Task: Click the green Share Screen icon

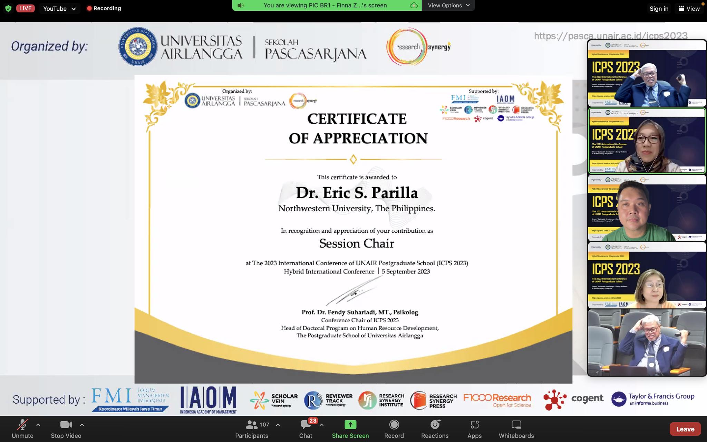Action: 350,425
